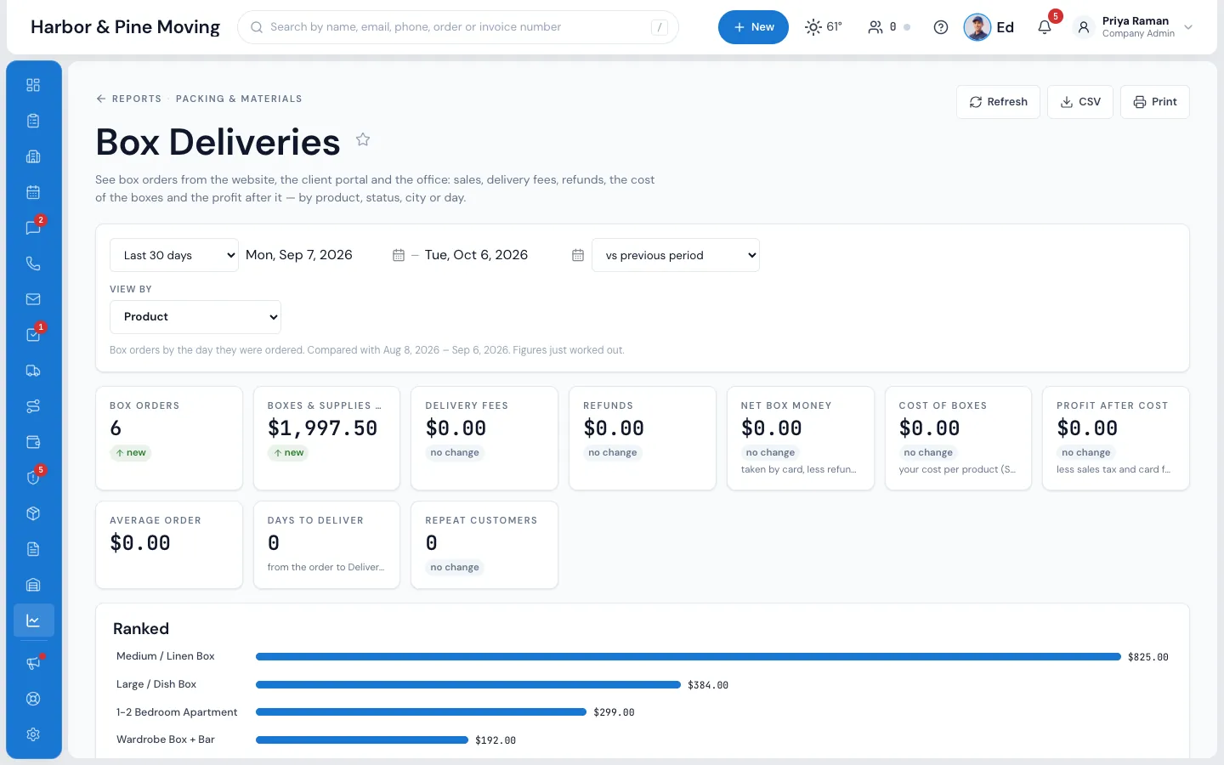Open the clipboard icon in sidebar

[x=33, y=121]
